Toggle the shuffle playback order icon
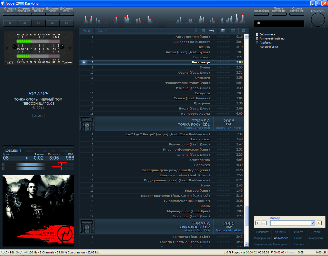 point(212,31)
